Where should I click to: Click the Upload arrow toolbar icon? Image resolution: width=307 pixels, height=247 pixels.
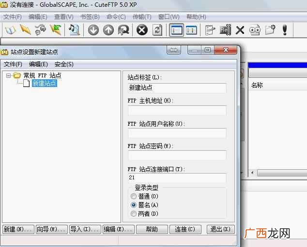coord(108,30)
